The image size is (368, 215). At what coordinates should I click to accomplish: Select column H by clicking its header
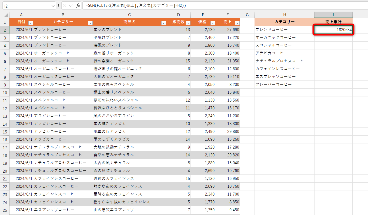[x=285, y=14]
